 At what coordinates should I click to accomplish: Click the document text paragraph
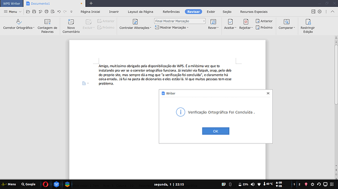(x=165, y=75)
